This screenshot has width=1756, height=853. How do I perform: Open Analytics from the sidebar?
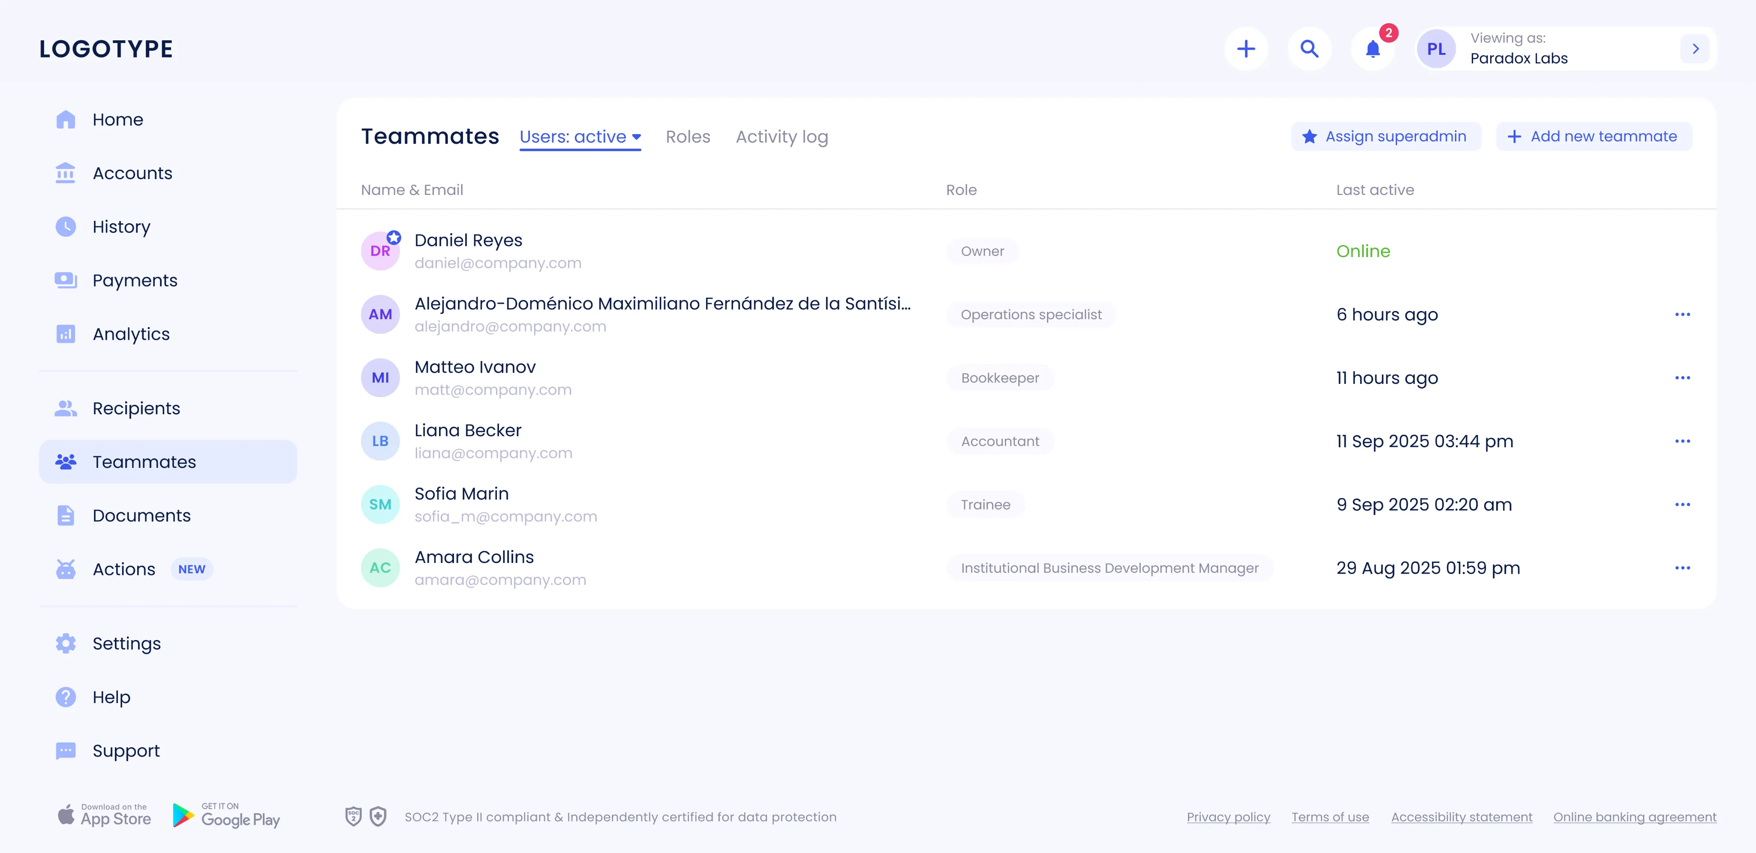pyautogui.click(x=168, y=334)
